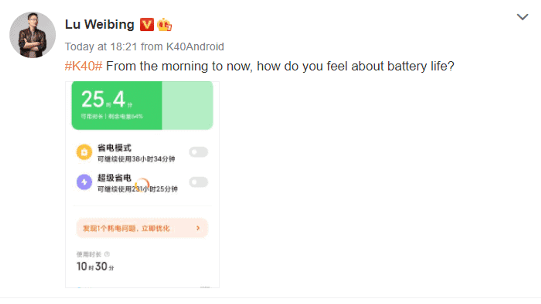This screenshot has height=304, width=541.
Task: Click the info icon beside usage time label
Action: [107, 254]
